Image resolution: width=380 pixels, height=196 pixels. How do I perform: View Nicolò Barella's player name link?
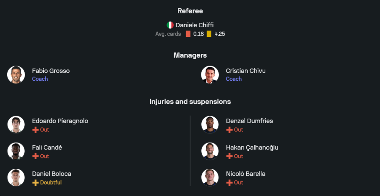[245, 174]
